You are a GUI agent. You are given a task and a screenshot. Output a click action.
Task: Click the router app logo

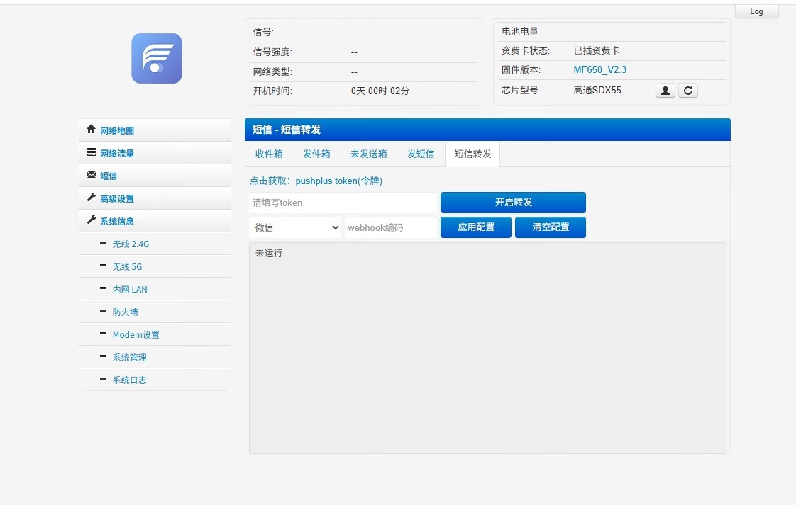tap(157, 59)
